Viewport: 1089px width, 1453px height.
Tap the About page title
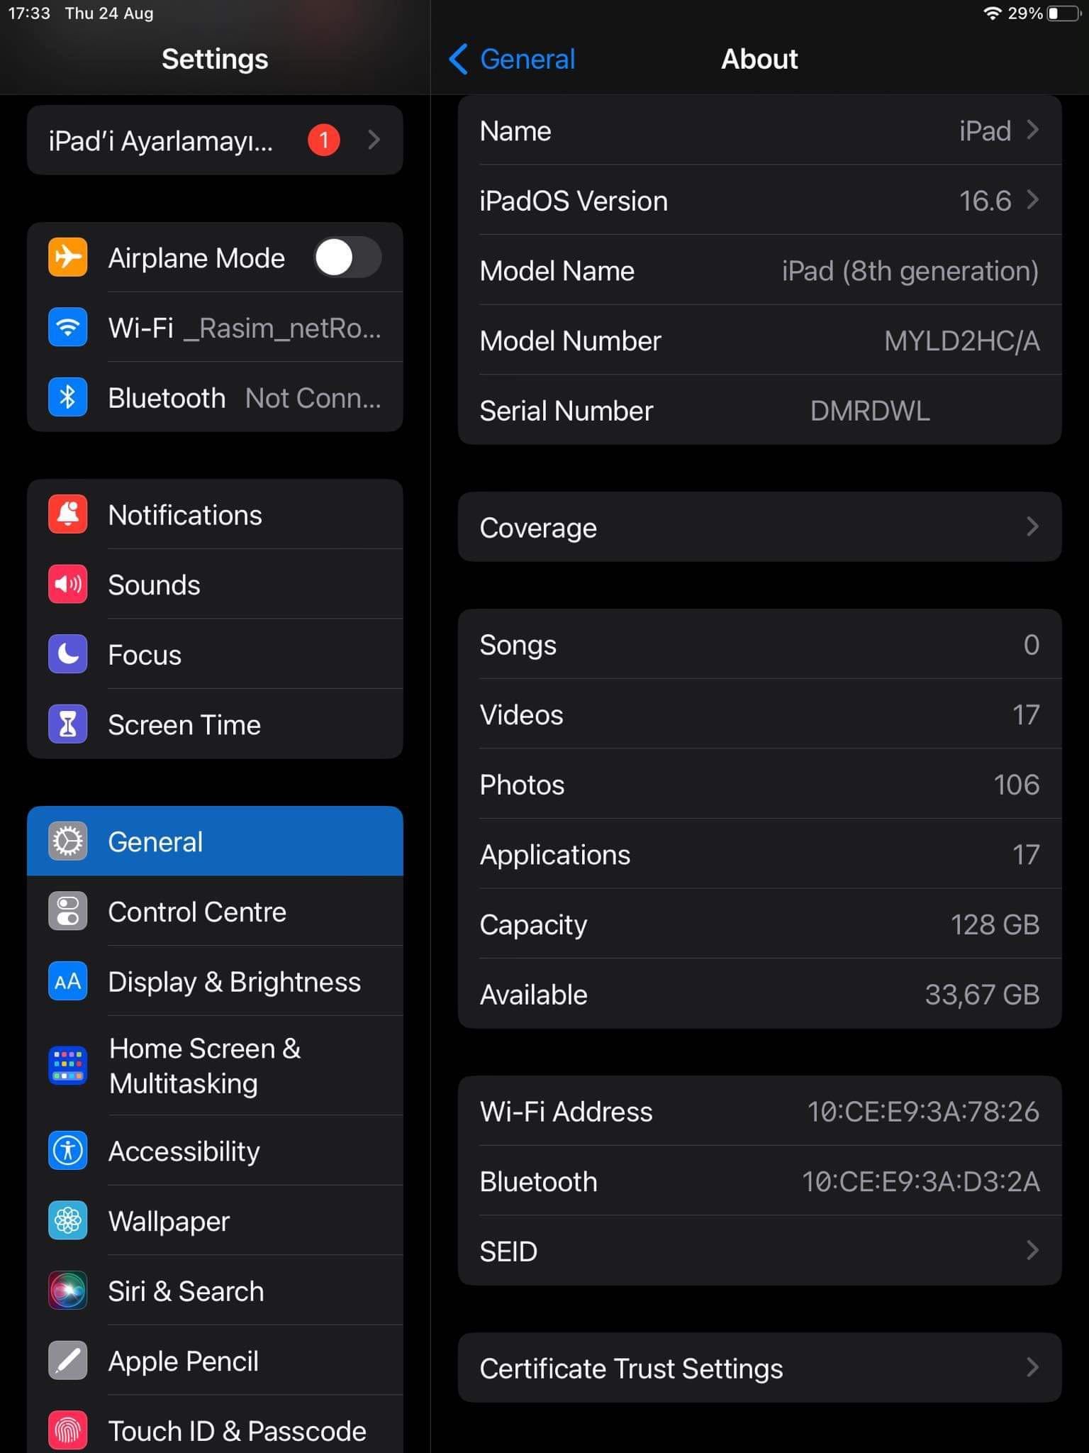click(x=759, y=59)
